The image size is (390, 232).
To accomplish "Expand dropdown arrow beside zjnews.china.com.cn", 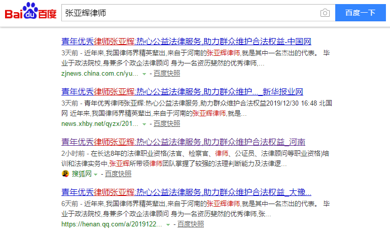I will [144, 74].
